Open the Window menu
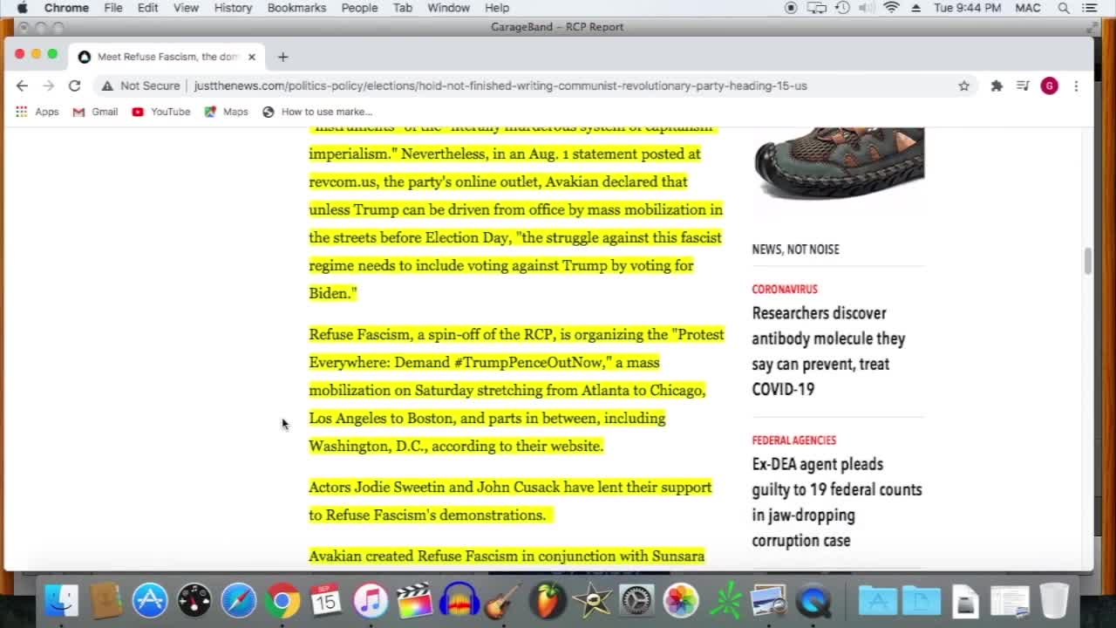The image size is (1116, 628). pos(448,8)
